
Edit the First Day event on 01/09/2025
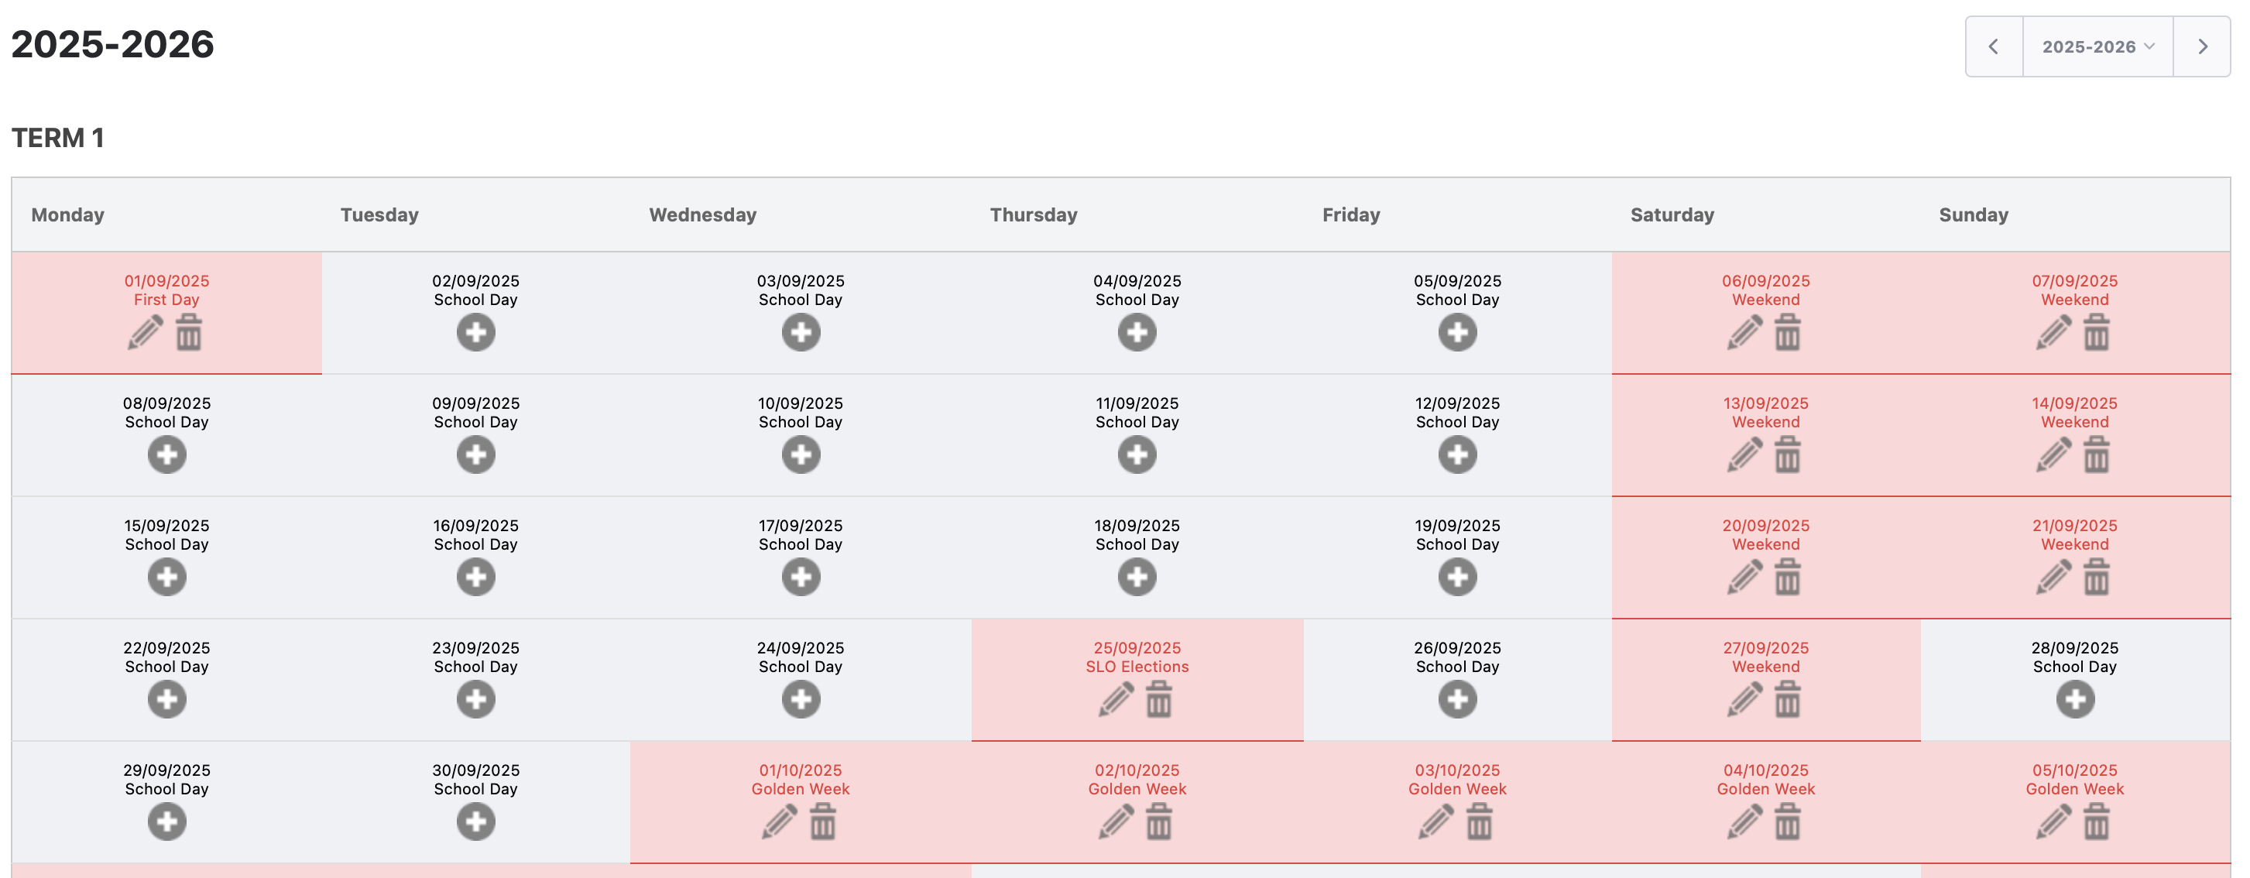tap(145, 333)
